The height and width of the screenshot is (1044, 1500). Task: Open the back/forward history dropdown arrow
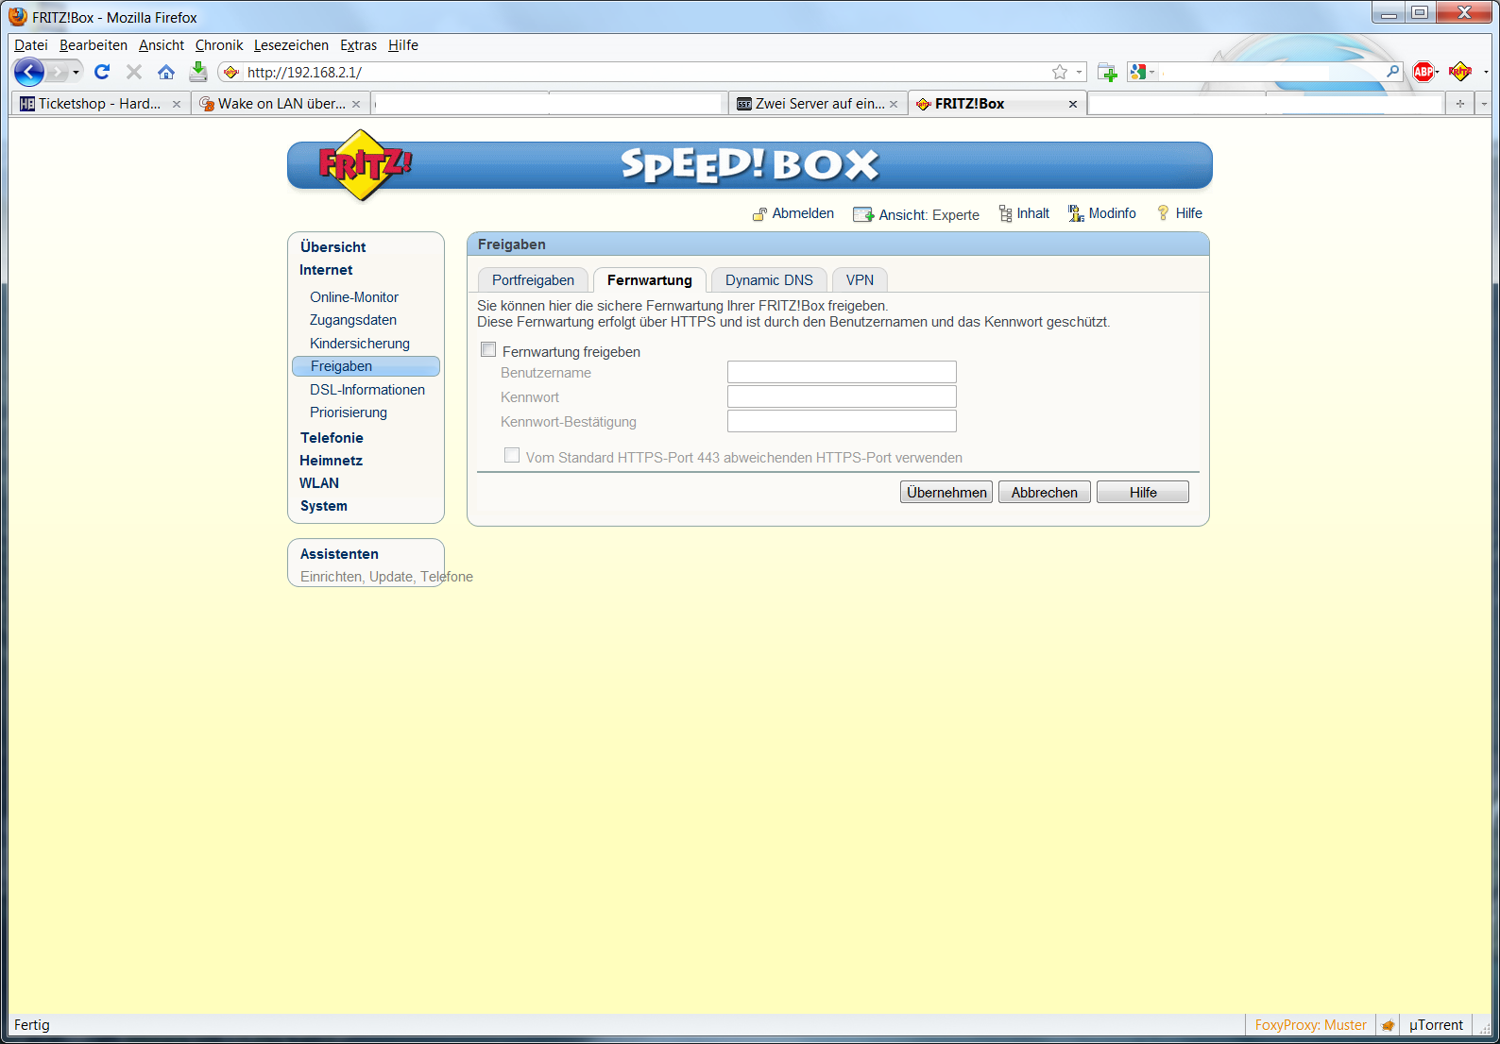coord(77,72)
